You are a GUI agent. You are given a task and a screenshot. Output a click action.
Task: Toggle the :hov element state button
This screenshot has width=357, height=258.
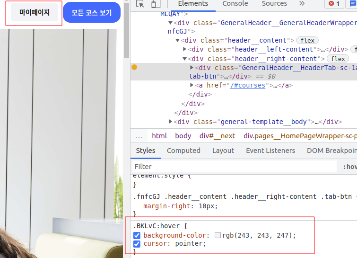350,167
